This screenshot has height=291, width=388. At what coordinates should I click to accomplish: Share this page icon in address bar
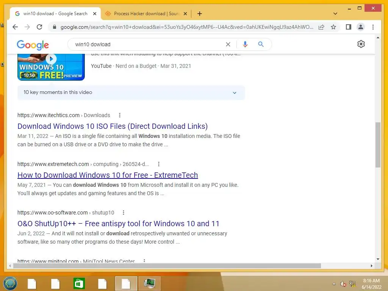coord(321,27)
